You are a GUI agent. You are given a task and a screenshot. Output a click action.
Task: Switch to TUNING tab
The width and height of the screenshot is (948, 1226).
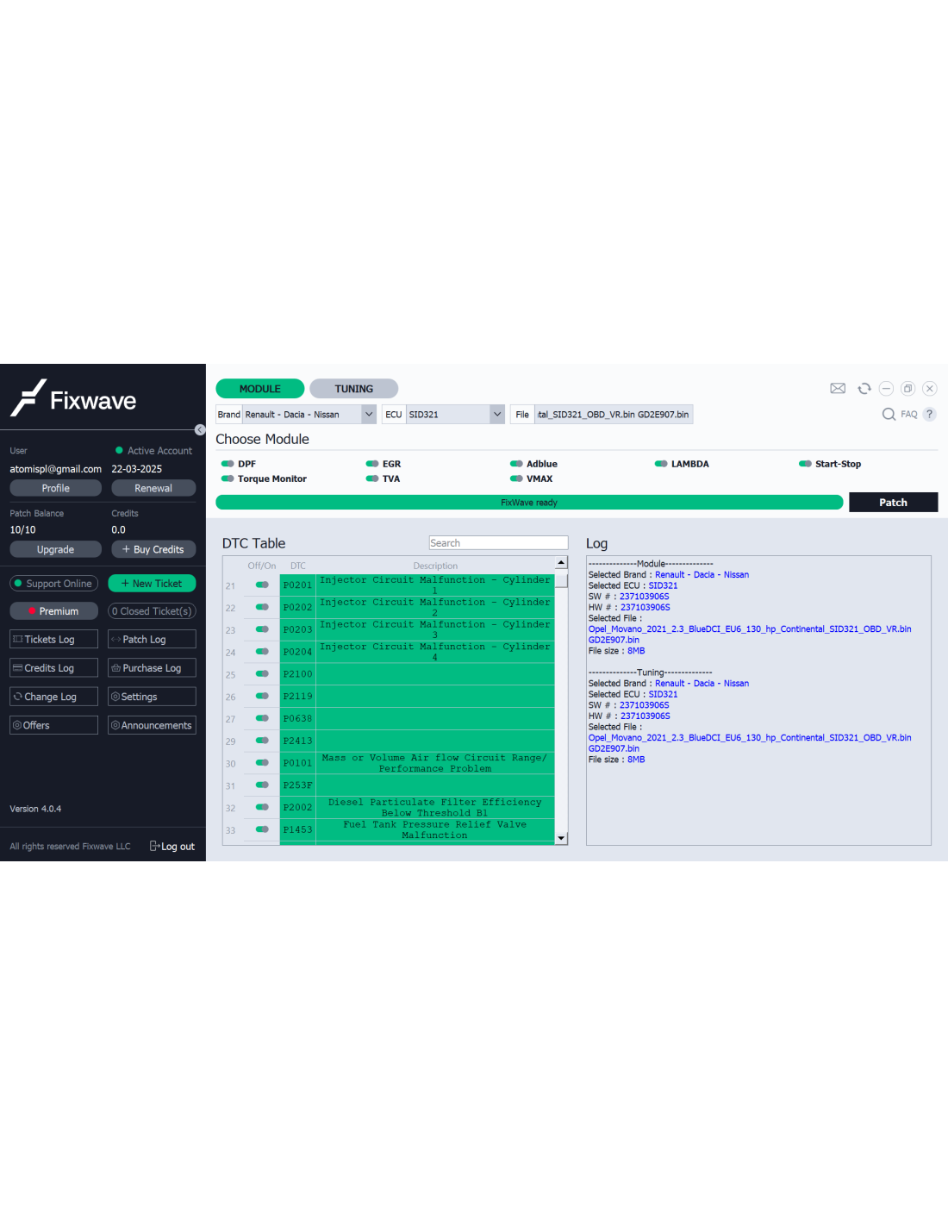354,389
